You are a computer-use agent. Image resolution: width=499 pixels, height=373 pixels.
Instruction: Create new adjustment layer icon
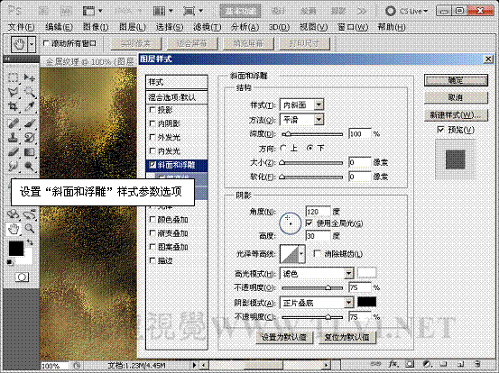pos(427,364)
